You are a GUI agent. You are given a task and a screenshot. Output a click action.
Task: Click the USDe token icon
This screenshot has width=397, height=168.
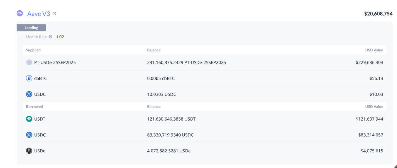(x=29, y=151)
